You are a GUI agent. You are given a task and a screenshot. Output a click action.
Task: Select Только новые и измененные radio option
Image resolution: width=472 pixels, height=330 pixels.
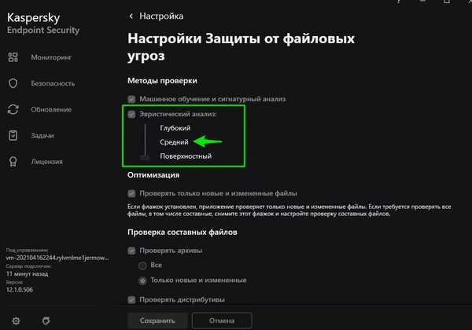tap(142, 280)
